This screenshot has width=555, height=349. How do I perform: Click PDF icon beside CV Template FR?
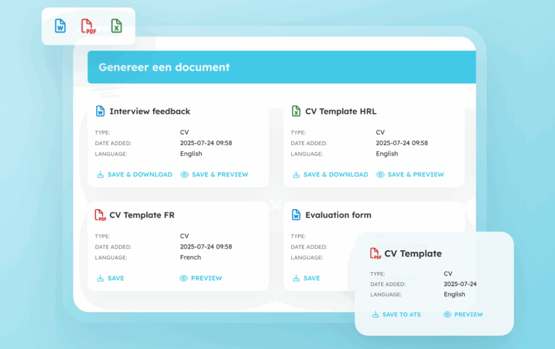[100, 215]
